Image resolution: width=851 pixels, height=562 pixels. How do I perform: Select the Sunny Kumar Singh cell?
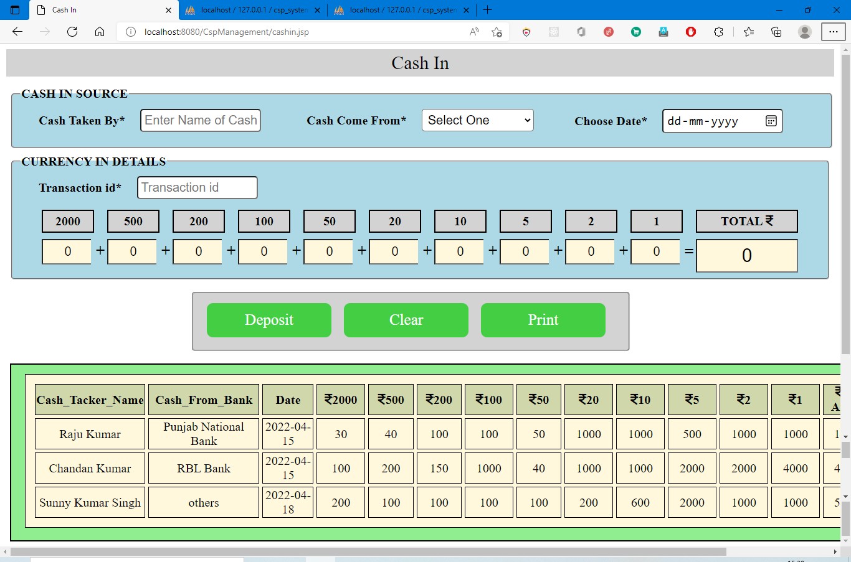(90, 502)
